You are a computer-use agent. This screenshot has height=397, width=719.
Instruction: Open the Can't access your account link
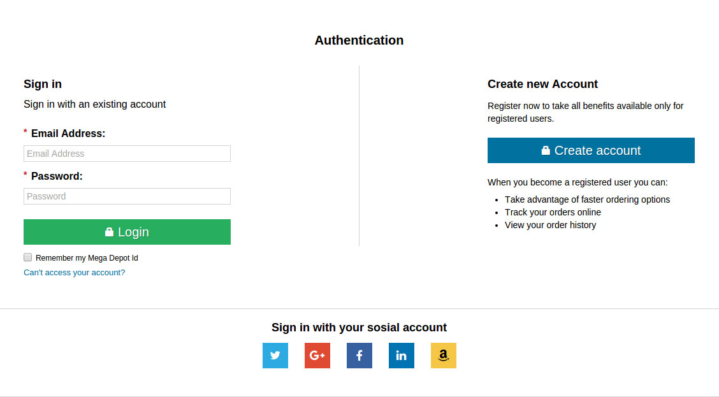point(74,273)
